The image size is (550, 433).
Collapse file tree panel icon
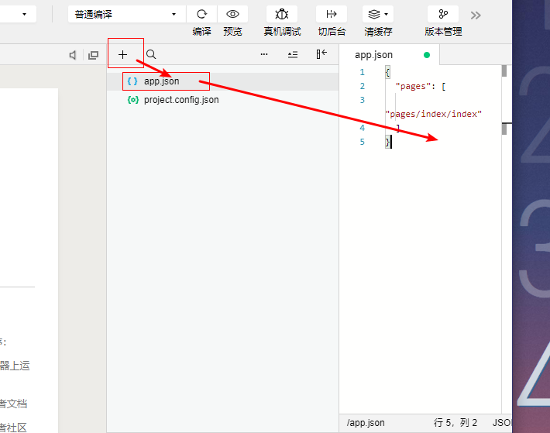(x=321, y=54)
